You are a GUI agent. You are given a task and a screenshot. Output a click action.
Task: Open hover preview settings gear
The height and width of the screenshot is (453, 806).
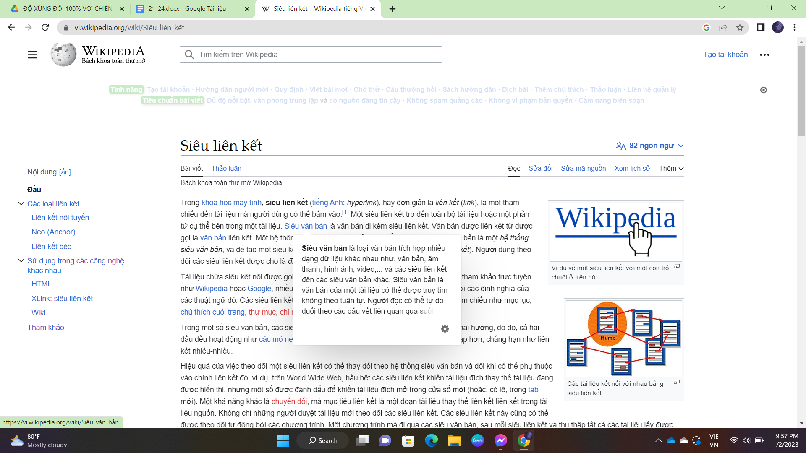445,329
